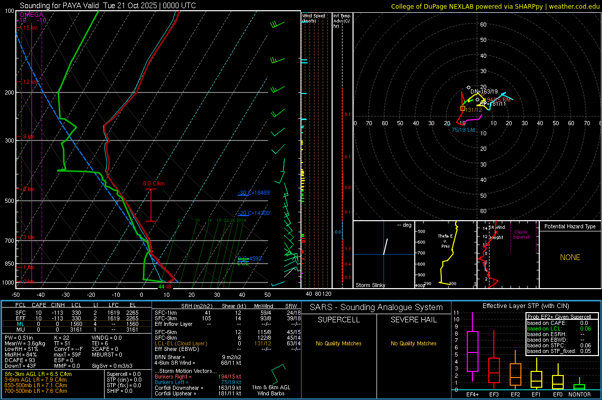Click the MU parcel row label
The width and height of the screenshot is (602, 400).
[20, 330]
